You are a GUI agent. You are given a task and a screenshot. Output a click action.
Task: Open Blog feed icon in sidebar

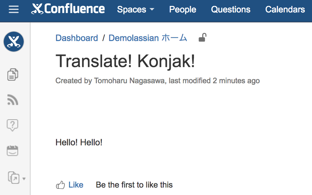(x=13, y=100)
